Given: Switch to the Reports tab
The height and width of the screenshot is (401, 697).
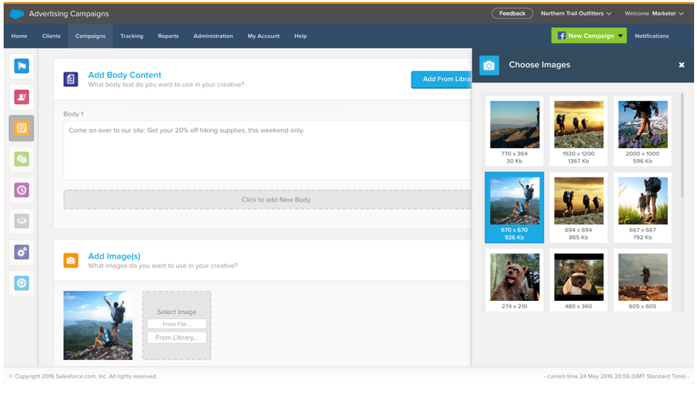Looking at the screenshot, I should 168,36.
